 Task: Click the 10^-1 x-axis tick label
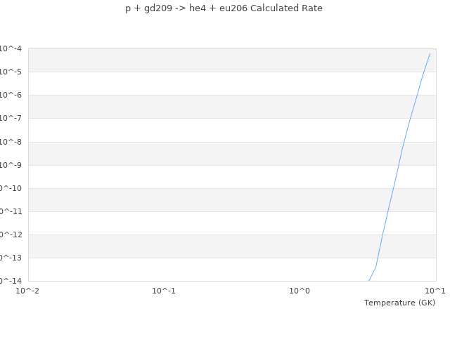[x=164, y=290]
